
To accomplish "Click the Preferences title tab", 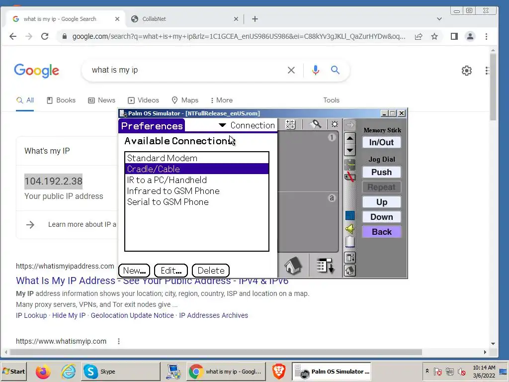I will 152,126.
